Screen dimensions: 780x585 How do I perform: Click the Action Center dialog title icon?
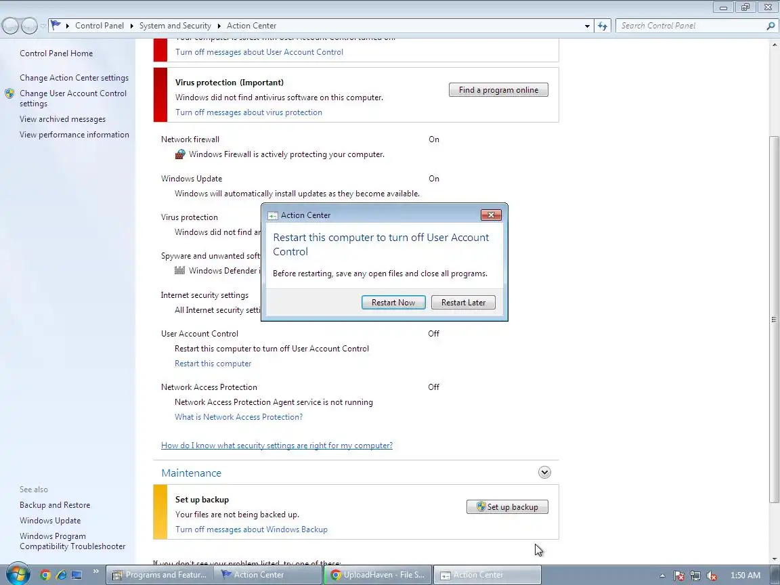273,215
